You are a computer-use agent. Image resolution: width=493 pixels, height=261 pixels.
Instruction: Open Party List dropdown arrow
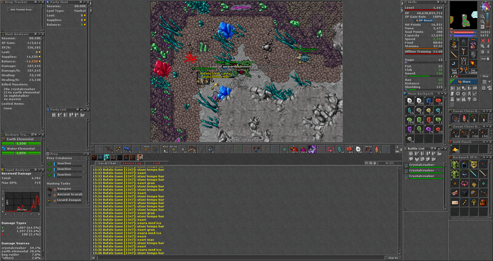pos(81,110)
